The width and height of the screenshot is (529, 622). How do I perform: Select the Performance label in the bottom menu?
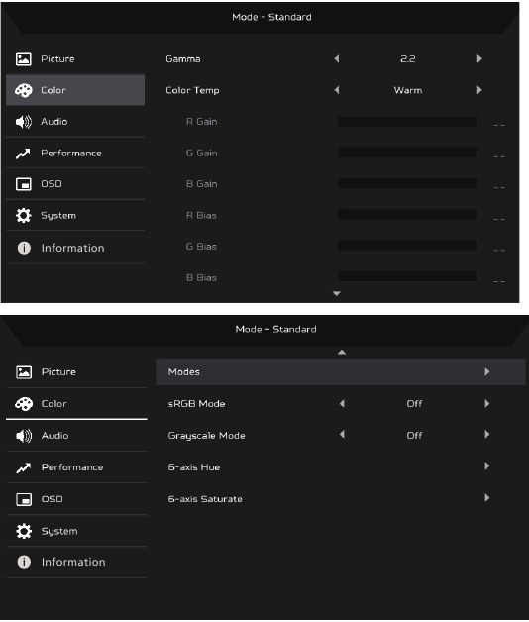coord(72,467)
